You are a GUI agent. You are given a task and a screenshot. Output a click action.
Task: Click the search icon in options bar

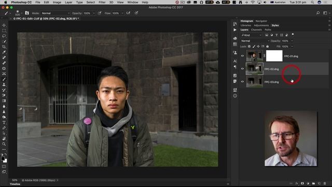tap(318, 13)
